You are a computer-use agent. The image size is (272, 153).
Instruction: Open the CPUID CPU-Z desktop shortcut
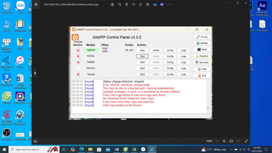pyautogui.click(x=20, y=98)
